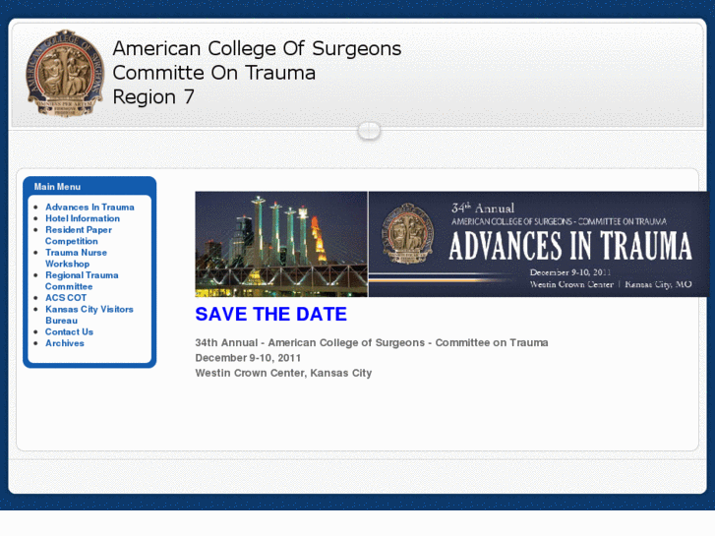Click the SAVE THE DATE heading
Image resolution: width=715 pixels, height=536 pixels.
point(270,315)
